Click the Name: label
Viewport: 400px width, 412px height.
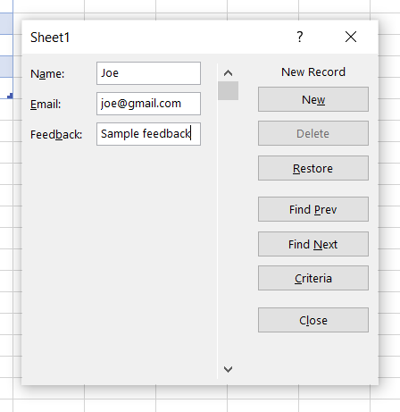(x=47, y=73)
